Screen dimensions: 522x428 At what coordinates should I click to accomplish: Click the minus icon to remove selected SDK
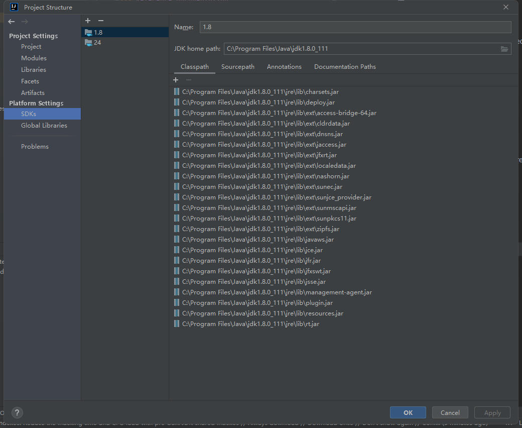[x=100, y=21]
